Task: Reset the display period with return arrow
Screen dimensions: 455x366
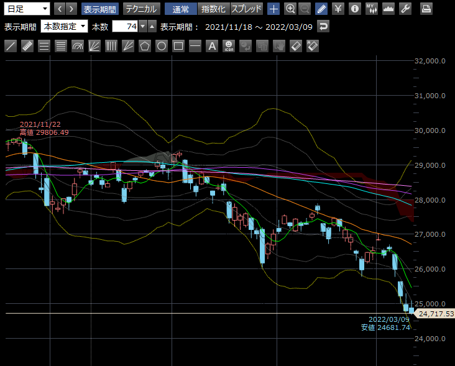Action: pyautogui.click(x=323, y=27)
